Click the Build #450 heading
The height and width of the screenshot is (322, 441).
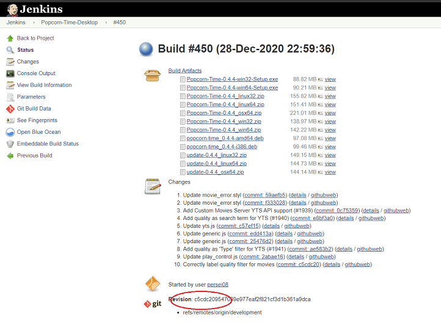(246, 49)
